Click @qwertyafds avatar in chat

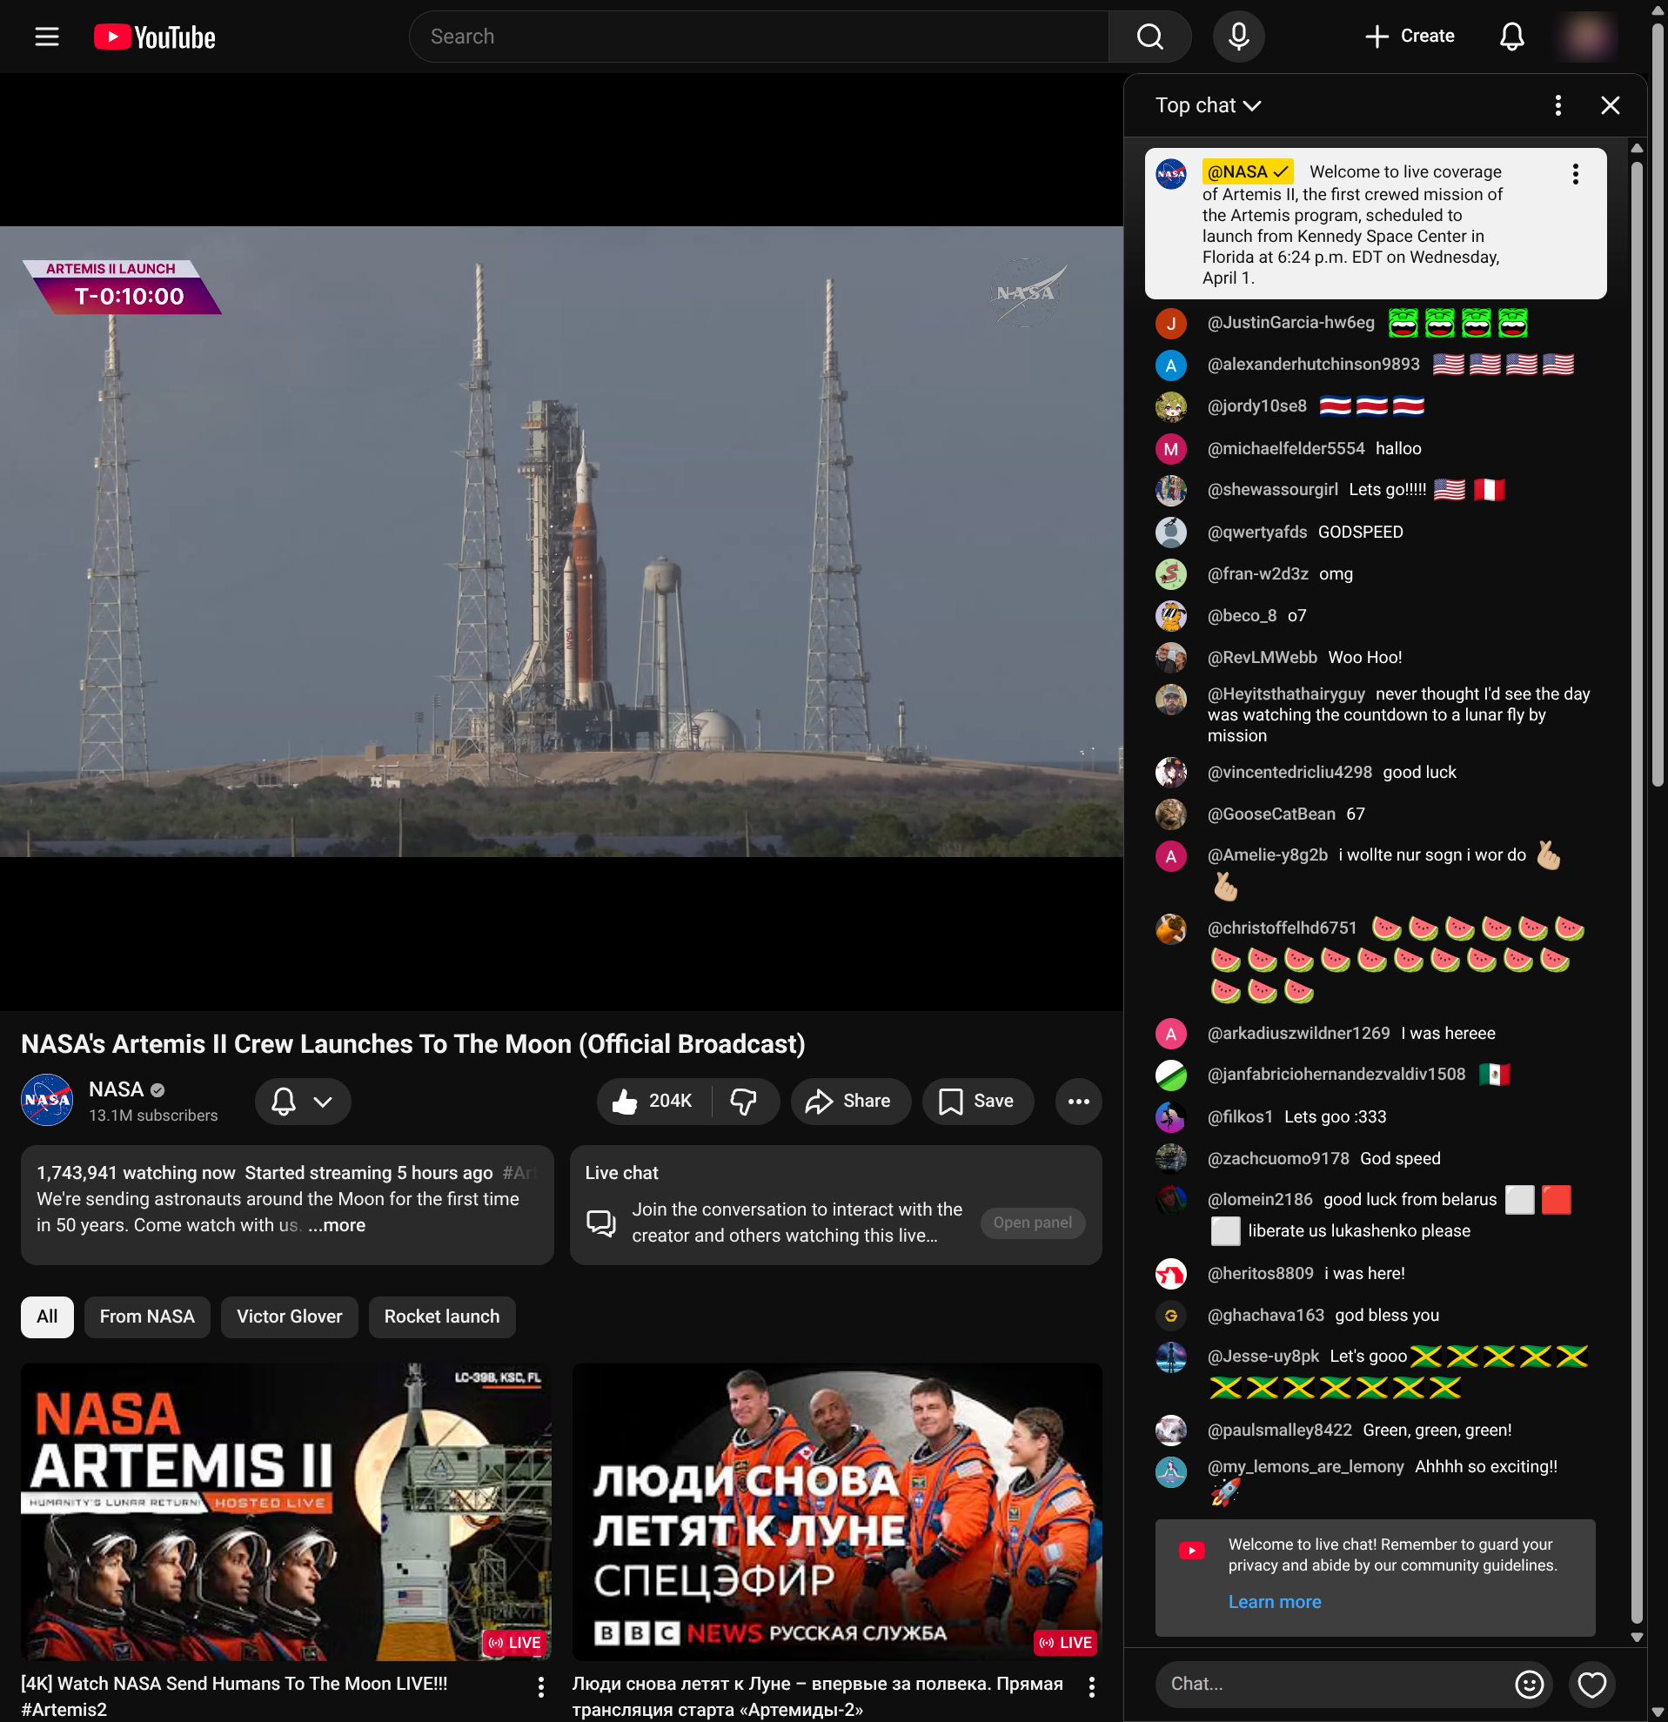1171,533
